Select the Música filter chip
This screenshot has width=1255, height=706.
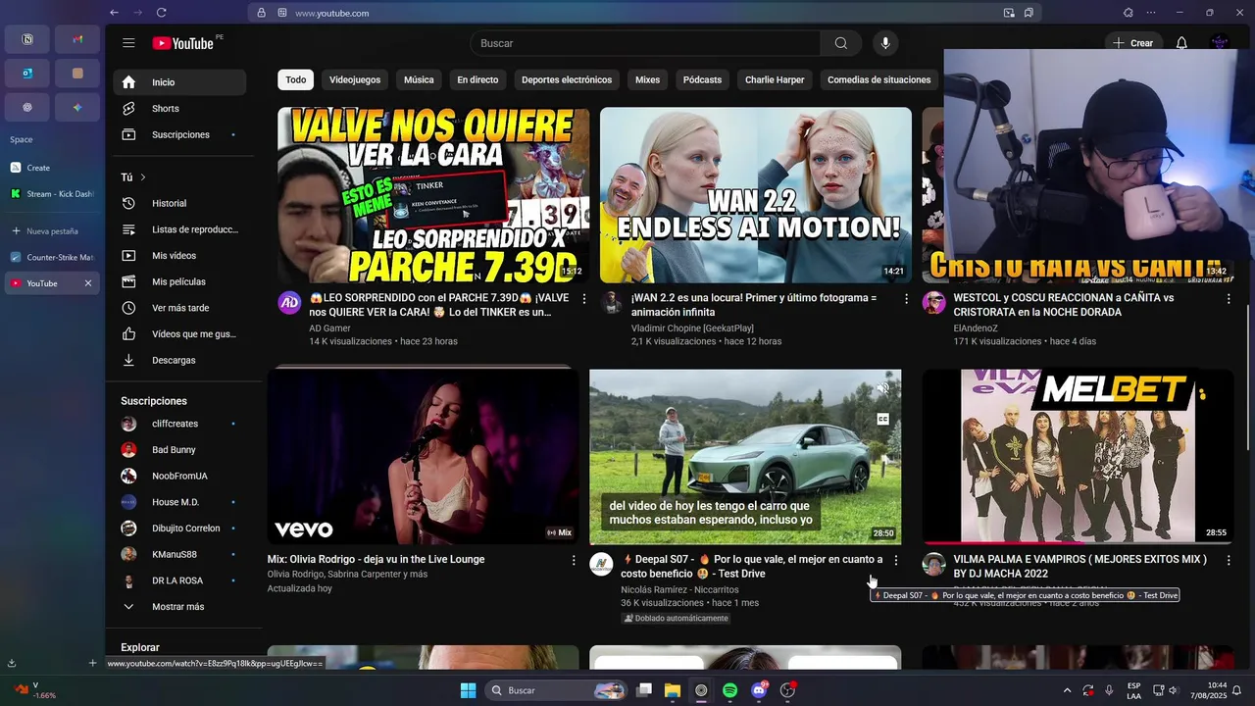[419, 80]
